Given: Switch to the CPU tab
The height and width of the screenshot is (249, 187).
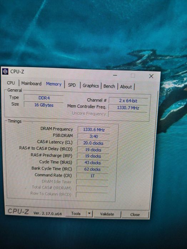Looking at the screenshot, I should 11,83.
